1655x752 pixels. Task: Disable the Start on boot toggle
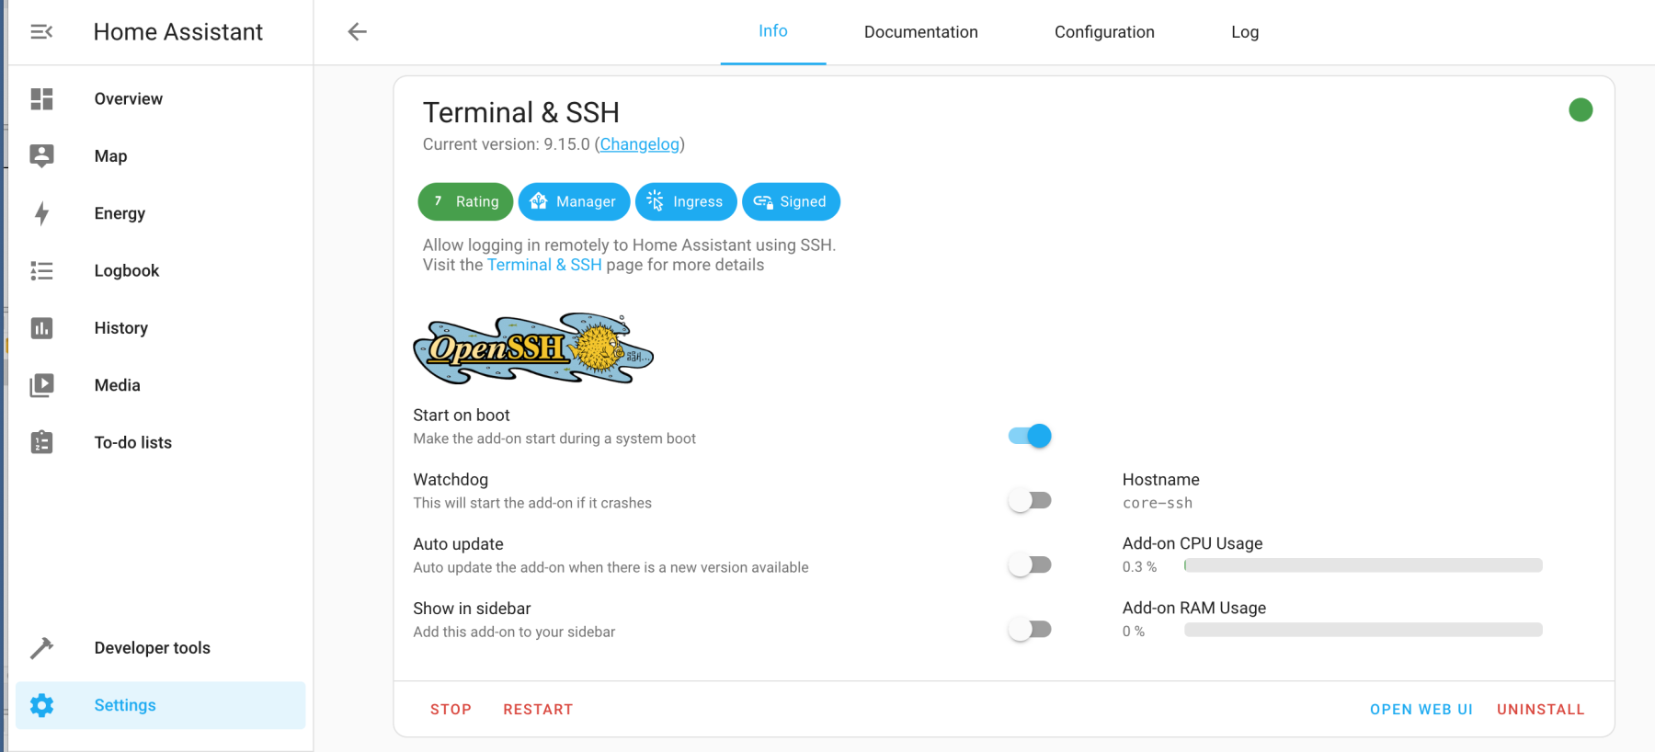pyautogui.click(x=1030, y=436)
